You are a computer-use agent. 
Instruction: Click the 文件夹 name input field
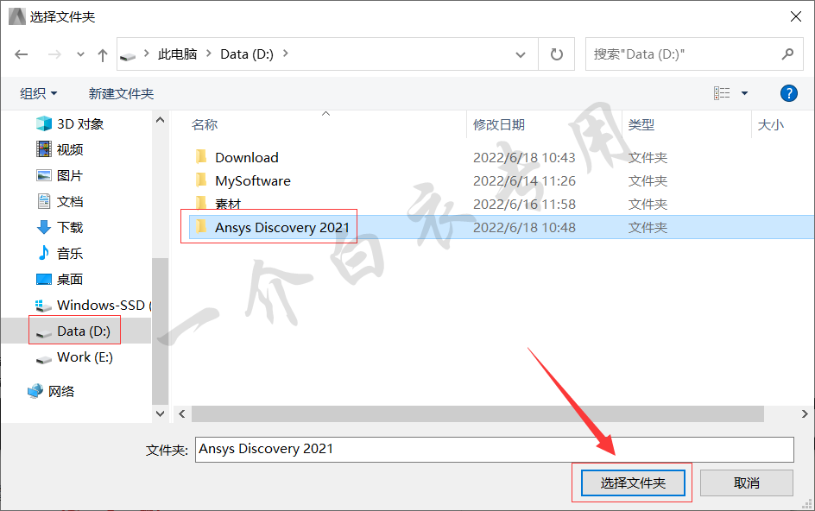(x=495, y=449)
